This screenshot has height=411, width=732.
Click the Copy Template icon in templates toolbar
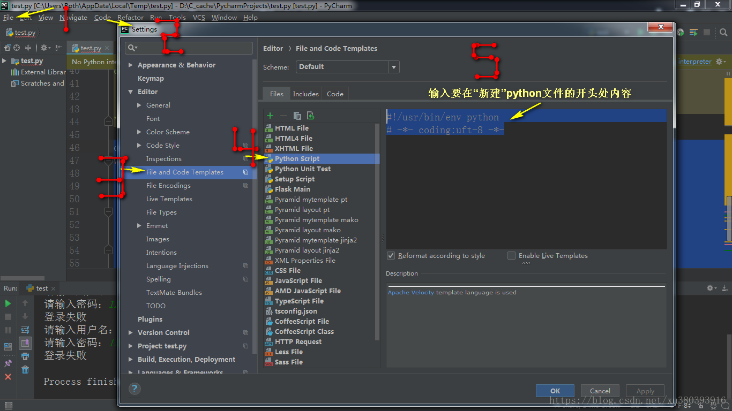pyautogui.click(x=297, y=116)
